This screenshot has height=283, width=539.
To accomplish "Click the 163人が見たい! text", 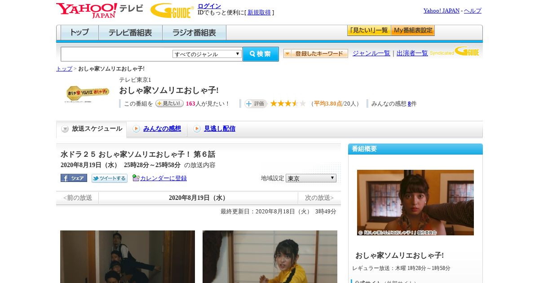I will (x=208, y=104).
